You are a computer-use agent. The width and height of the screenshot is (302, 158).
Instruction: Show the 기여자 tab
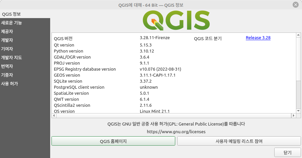[25, 49]
